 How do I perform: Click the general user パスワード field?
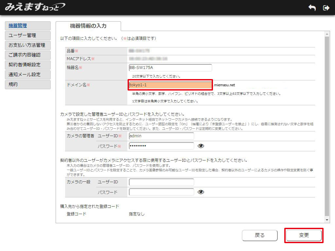pyautogui.click(x=161, y=192)
